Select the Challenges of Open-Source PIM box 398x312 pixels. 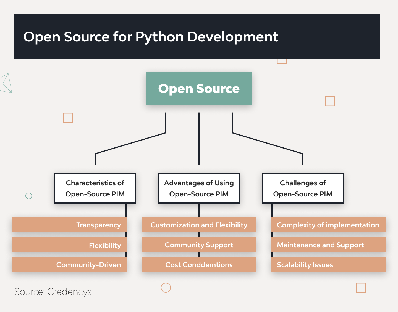point(303,188)
